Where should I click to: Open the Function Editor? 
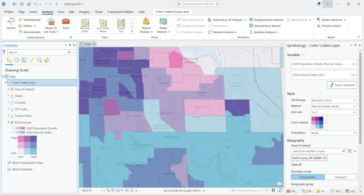coord(329,26)
